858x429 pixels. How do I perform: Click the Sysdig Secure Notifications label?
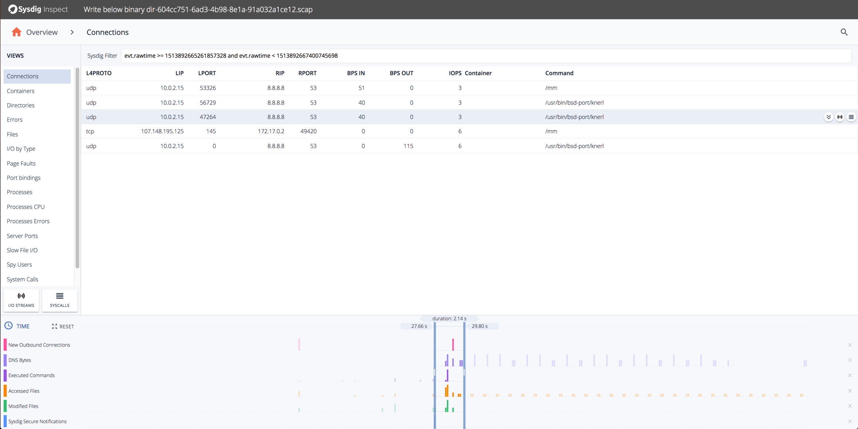37,421
